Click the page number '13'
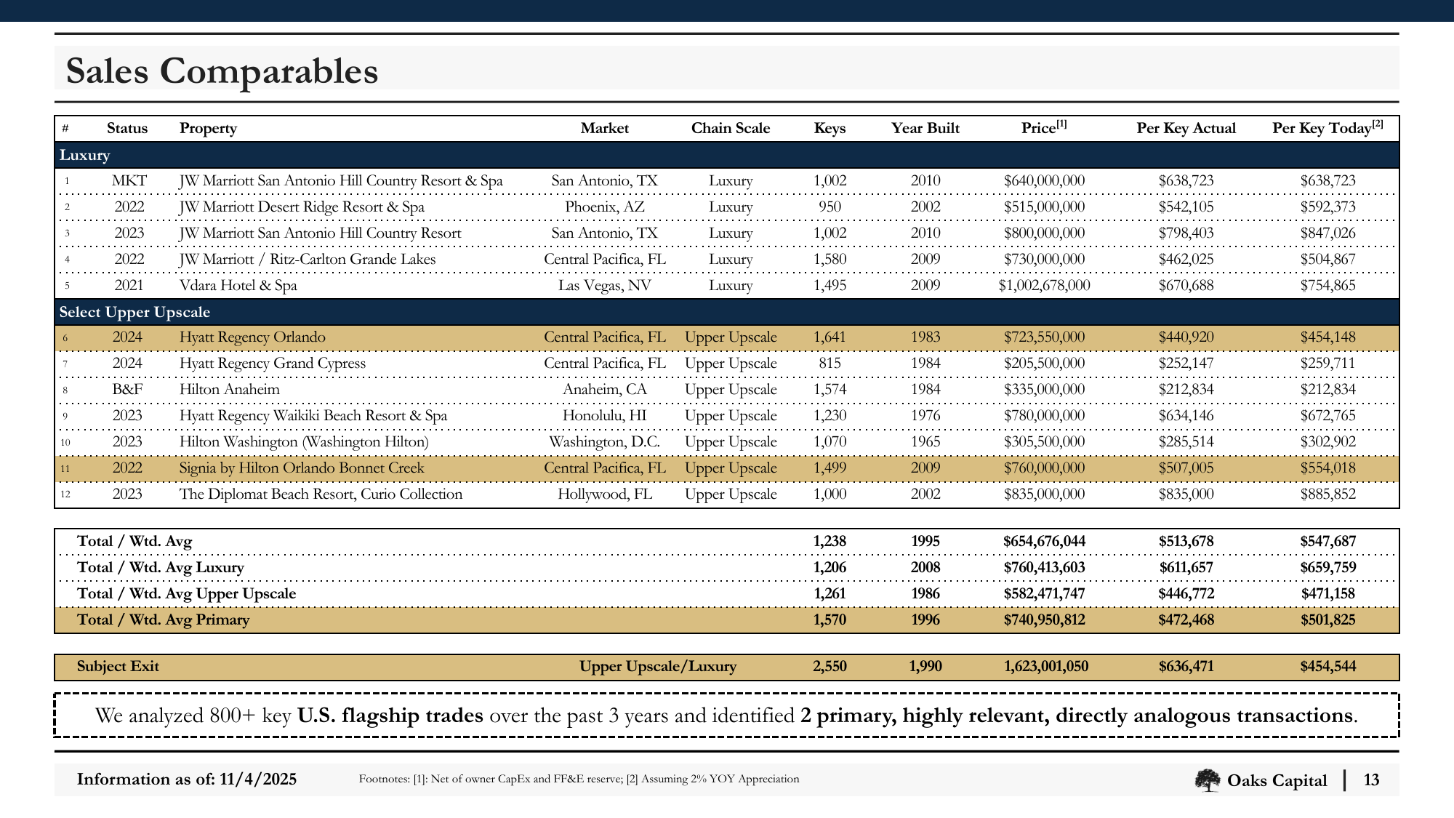 pos(1371,780)
